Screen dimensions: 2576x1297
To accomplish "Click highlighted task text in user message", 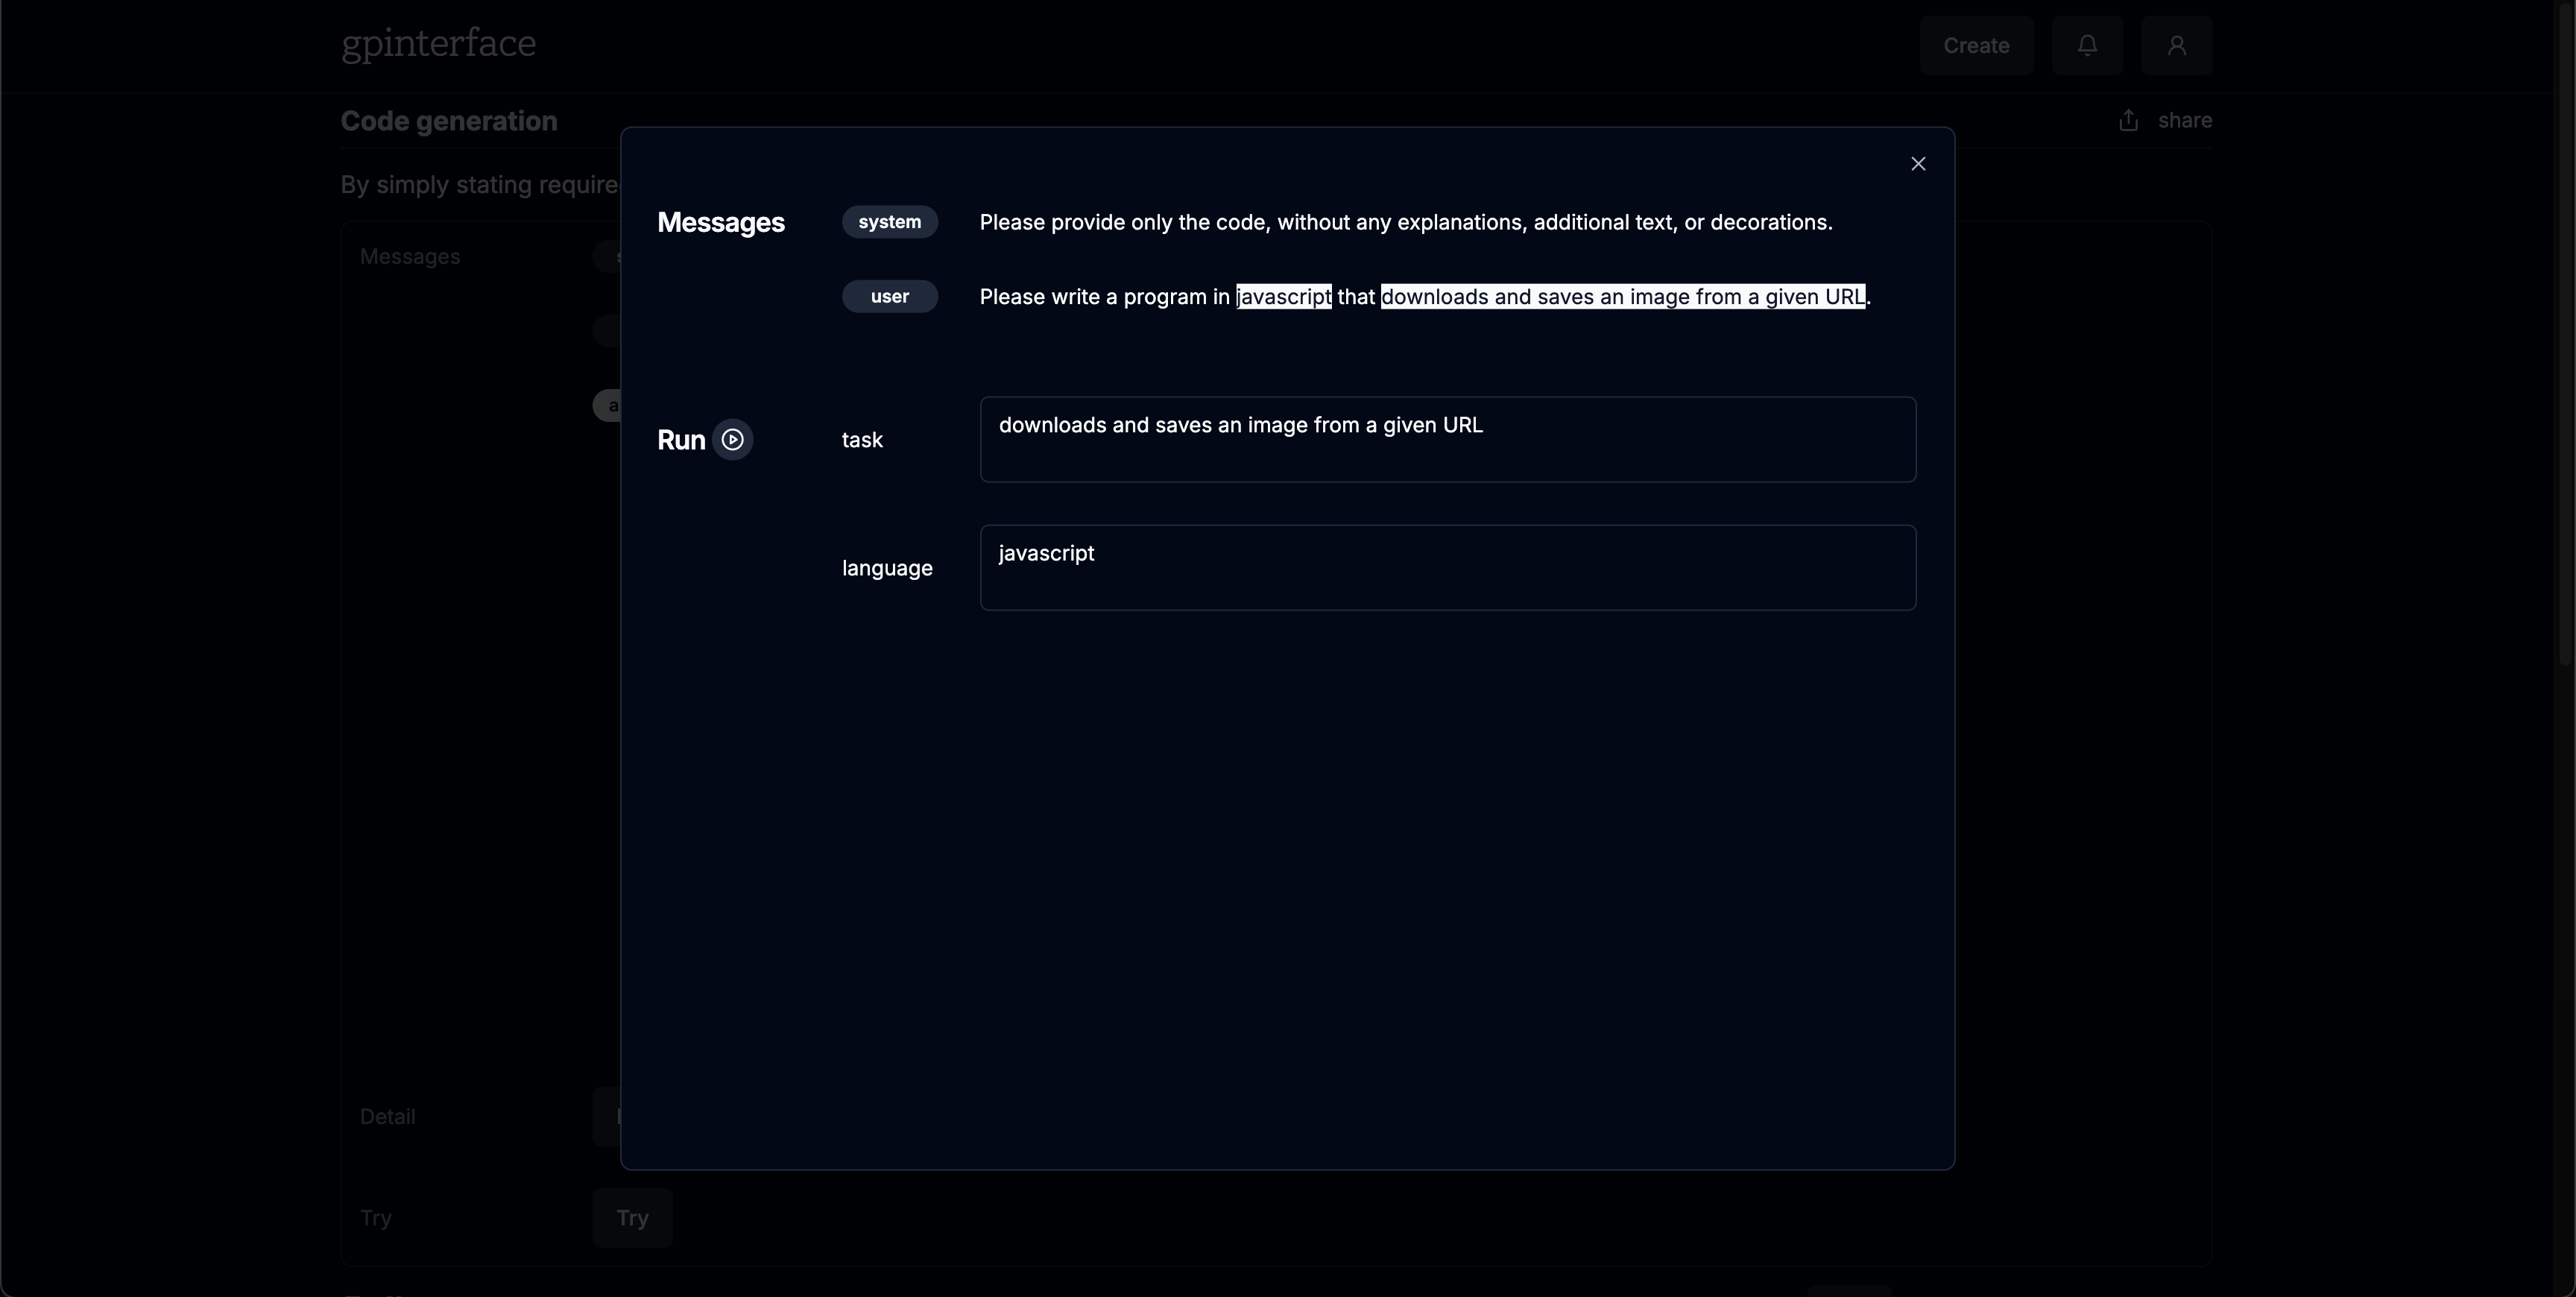I will (1622, 297).
